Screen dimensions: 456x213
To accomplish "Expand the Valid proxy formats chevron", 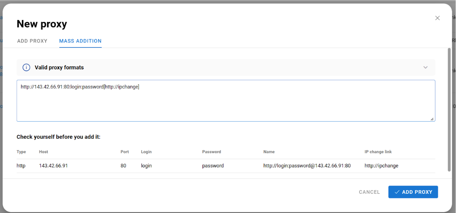I will [425, 67].
